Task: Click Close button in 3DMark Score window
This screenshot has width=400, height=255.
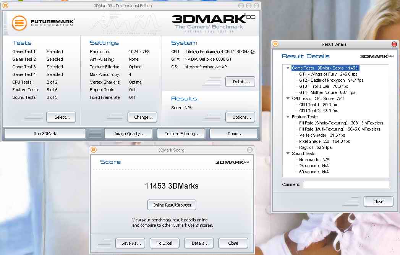Action: (233, 243)
